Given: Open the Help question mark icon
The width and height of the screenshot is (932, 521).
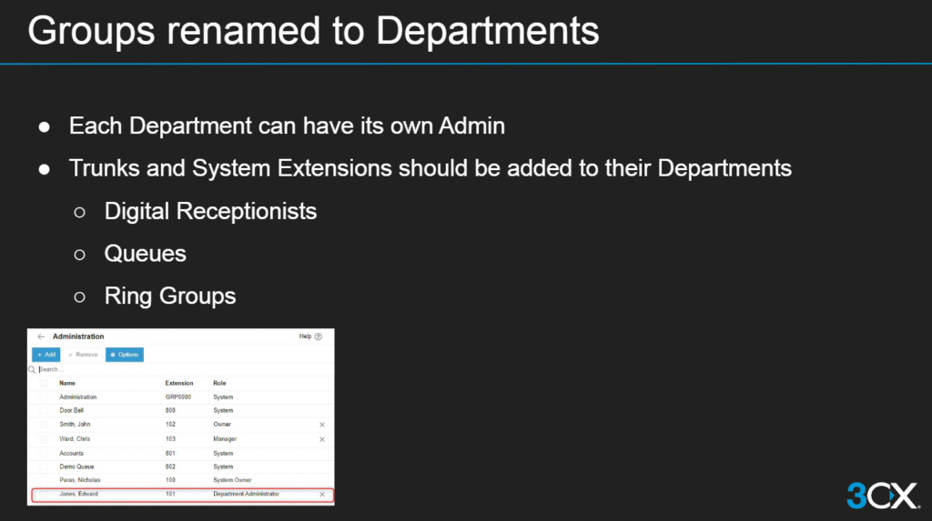Looking at the screenshot, I should coord(319,336).
